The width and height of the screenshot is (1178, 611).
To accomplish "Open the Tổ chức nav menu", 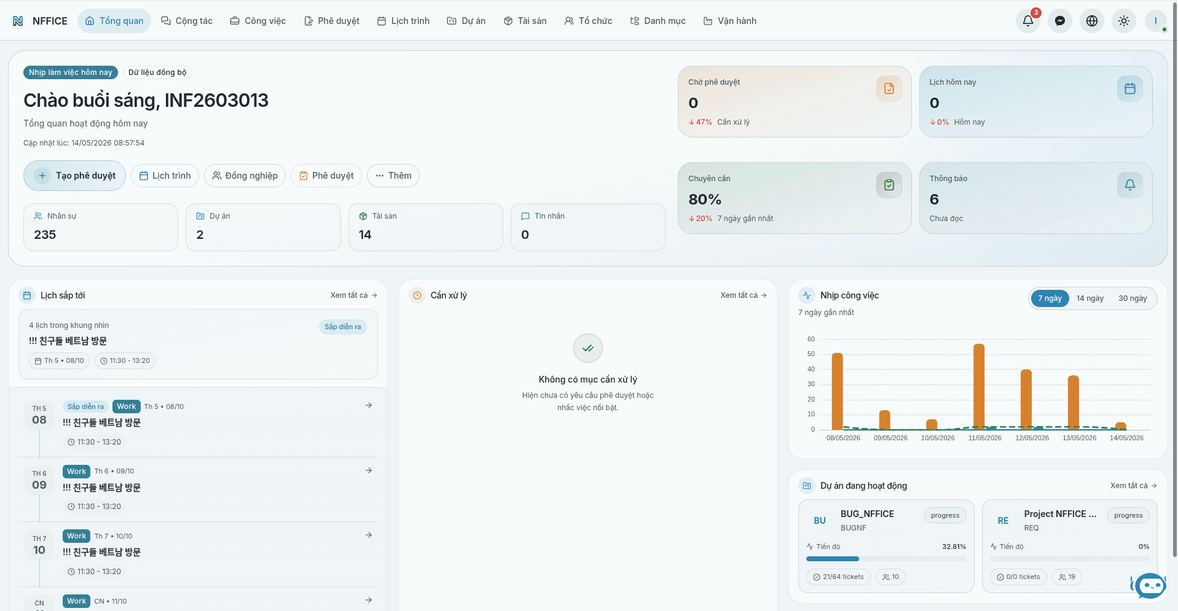I will [x=588, y=21].
